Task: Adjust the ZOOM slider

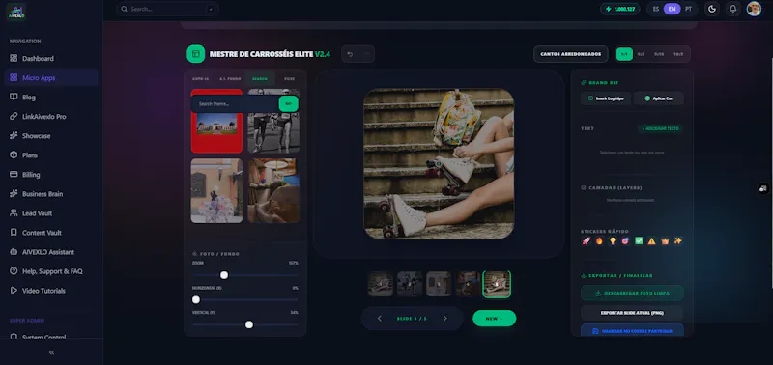Action: point(224,275)
